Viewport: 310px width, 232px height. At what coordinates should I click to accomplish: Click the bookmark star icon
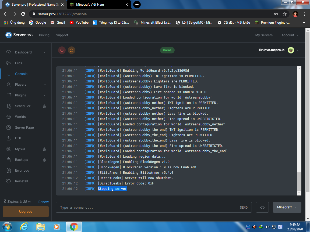[x=284, y=14]
